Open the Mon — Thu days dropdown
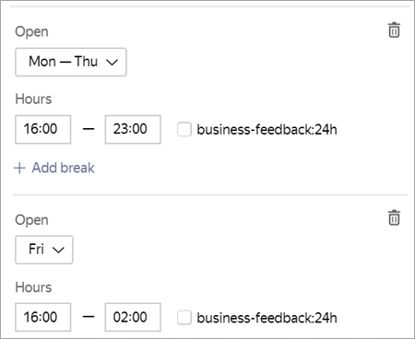Viewport: 415px width, 339px height. tap(71, 62)
